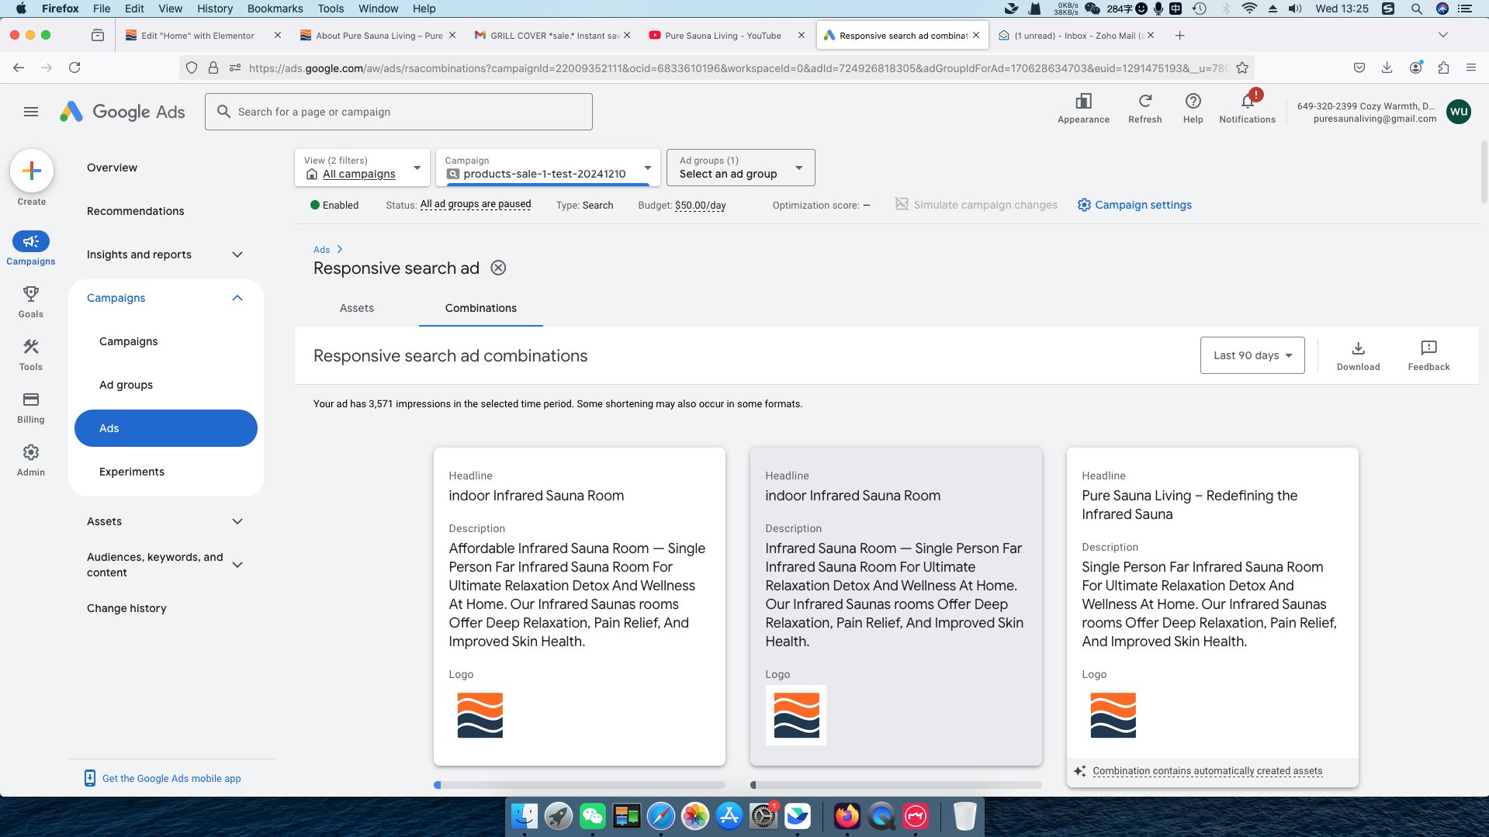
Task: Switch to the Assets tab
Action: 356,308
